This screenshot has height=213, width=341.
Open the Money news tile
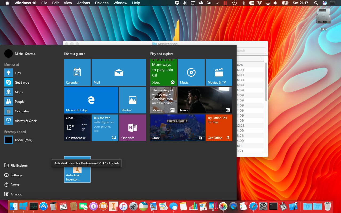[164, 100]
